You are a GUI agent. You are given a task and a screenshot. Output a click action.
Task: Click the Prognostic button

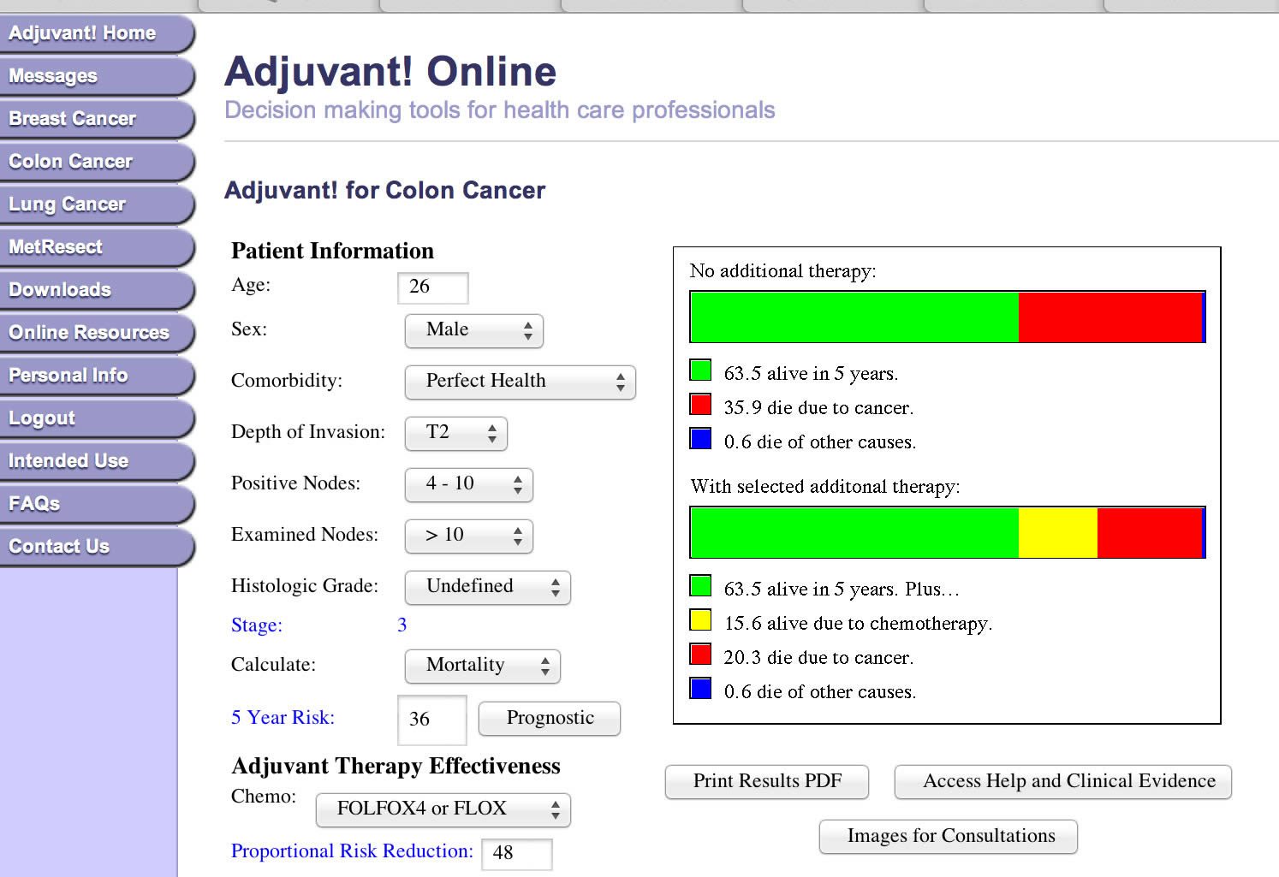[x=550, y=718]
